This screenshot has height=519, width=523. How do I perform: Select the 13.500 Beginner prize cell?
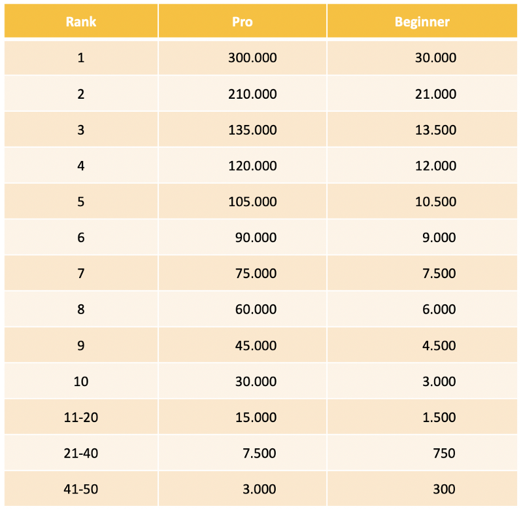(x=435, y=130)
